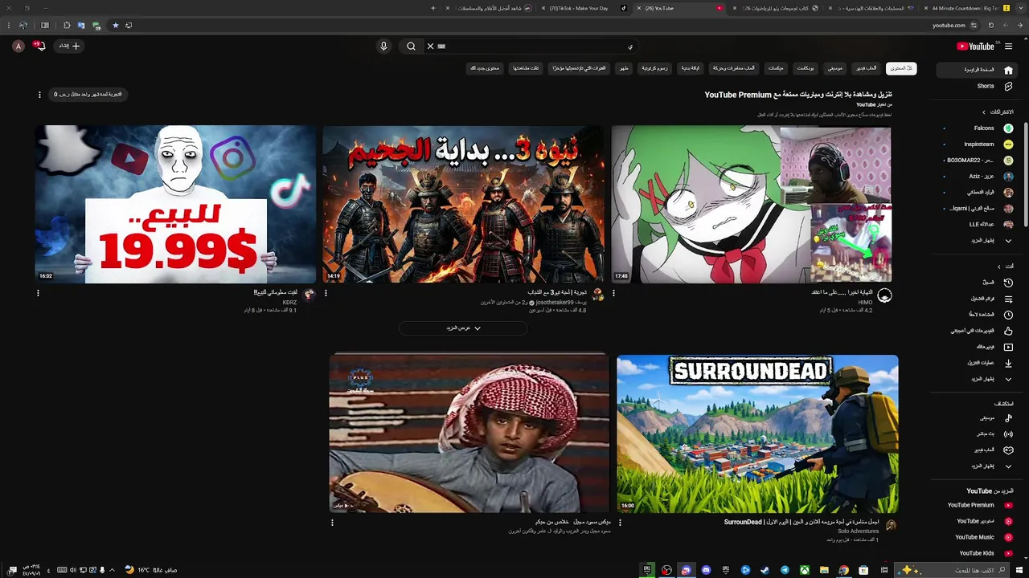Click the search magnifier button
Viewport: 1029px width, 578px height.
(411, 47)
